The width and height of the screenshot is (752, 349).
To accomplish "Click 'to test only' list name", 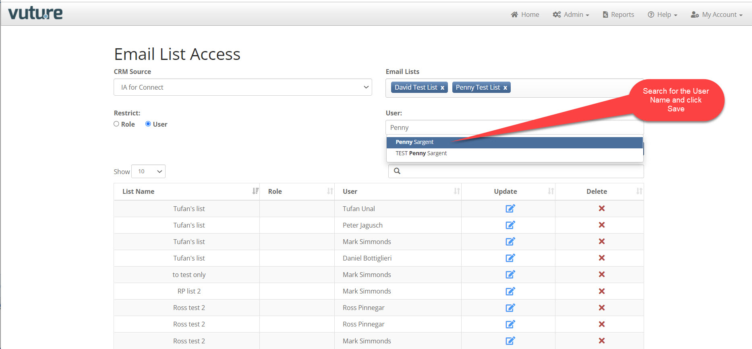I will point(189,275).
